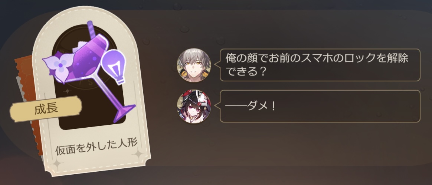
Task: Open the fox-mask girl's avatar
Action: coord(193,107)
